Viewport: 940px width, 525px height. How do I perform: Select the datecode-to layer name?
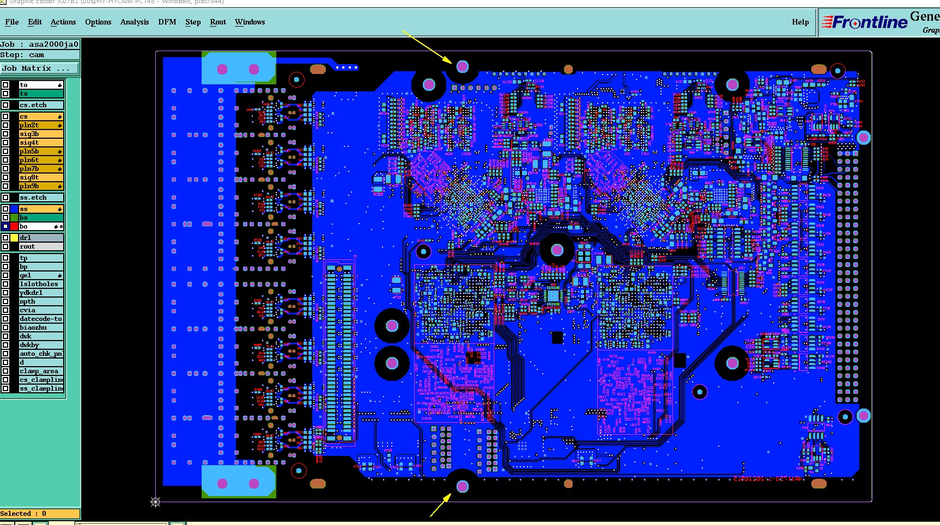[41, 319]
